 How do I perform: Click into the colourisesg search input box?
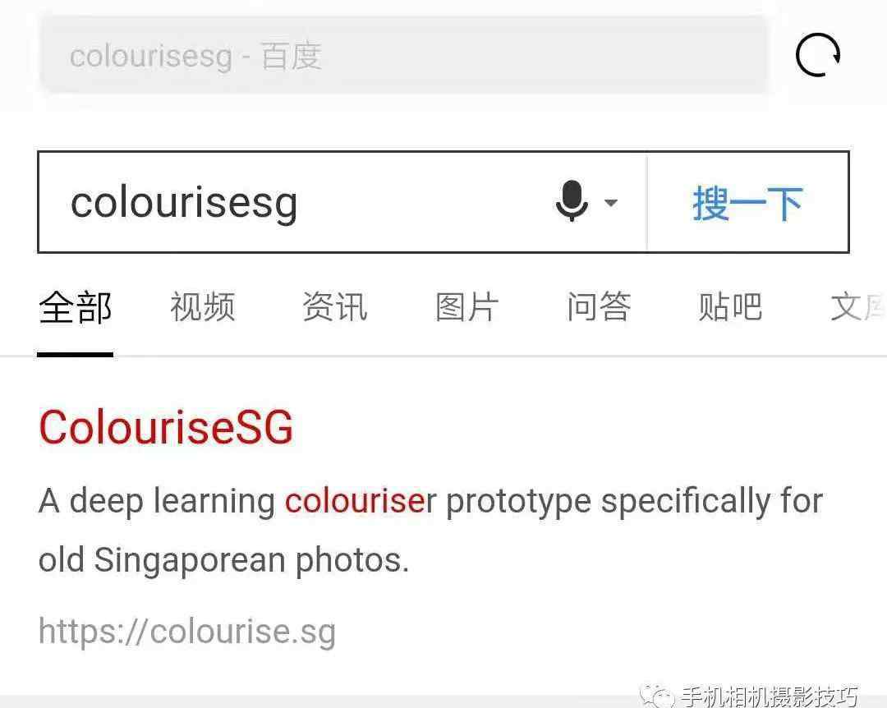point(342,202)
